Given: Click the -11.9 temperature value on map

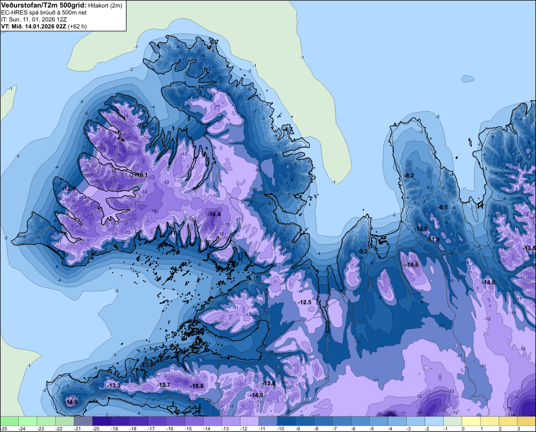Looking at the screenshot, I should [433, 239].
